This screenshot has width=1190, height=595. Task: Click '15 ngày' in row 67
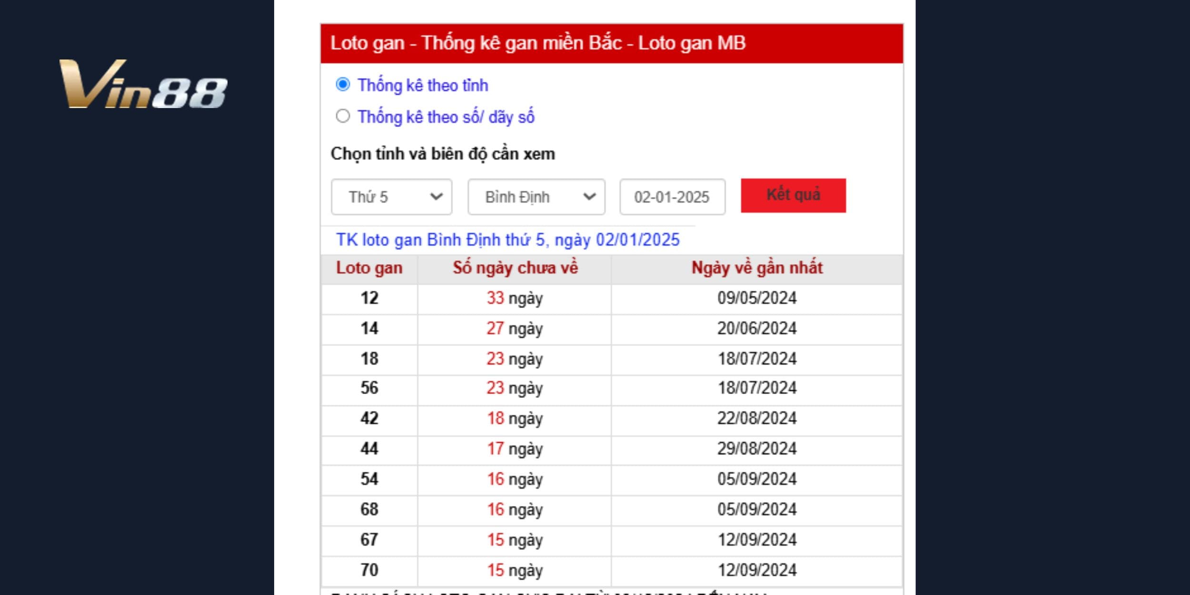click(515, 540)
